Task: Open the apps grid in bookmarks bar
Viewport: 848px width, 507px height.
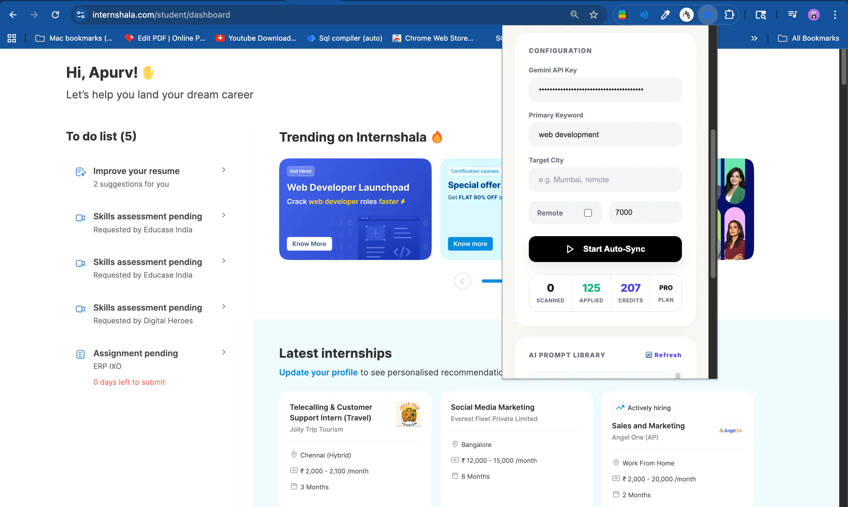Action: 11,38
